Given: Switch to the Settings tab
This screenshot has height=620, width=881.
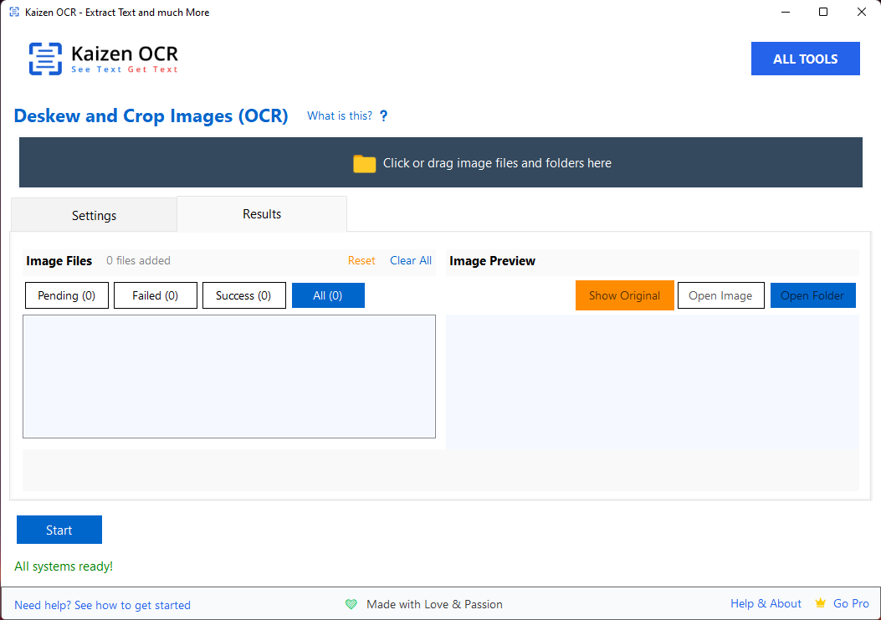Looking at the screenshot, I should (x=94, y=215).
